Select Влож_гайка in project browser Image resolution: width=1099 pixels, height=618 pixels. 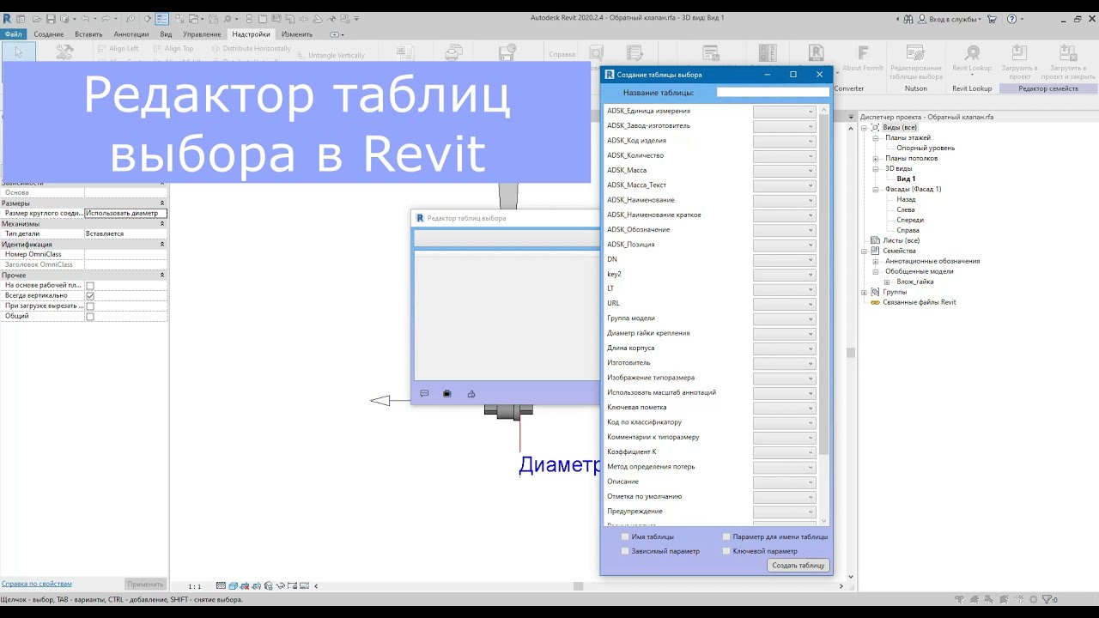[x=915, y=282]
